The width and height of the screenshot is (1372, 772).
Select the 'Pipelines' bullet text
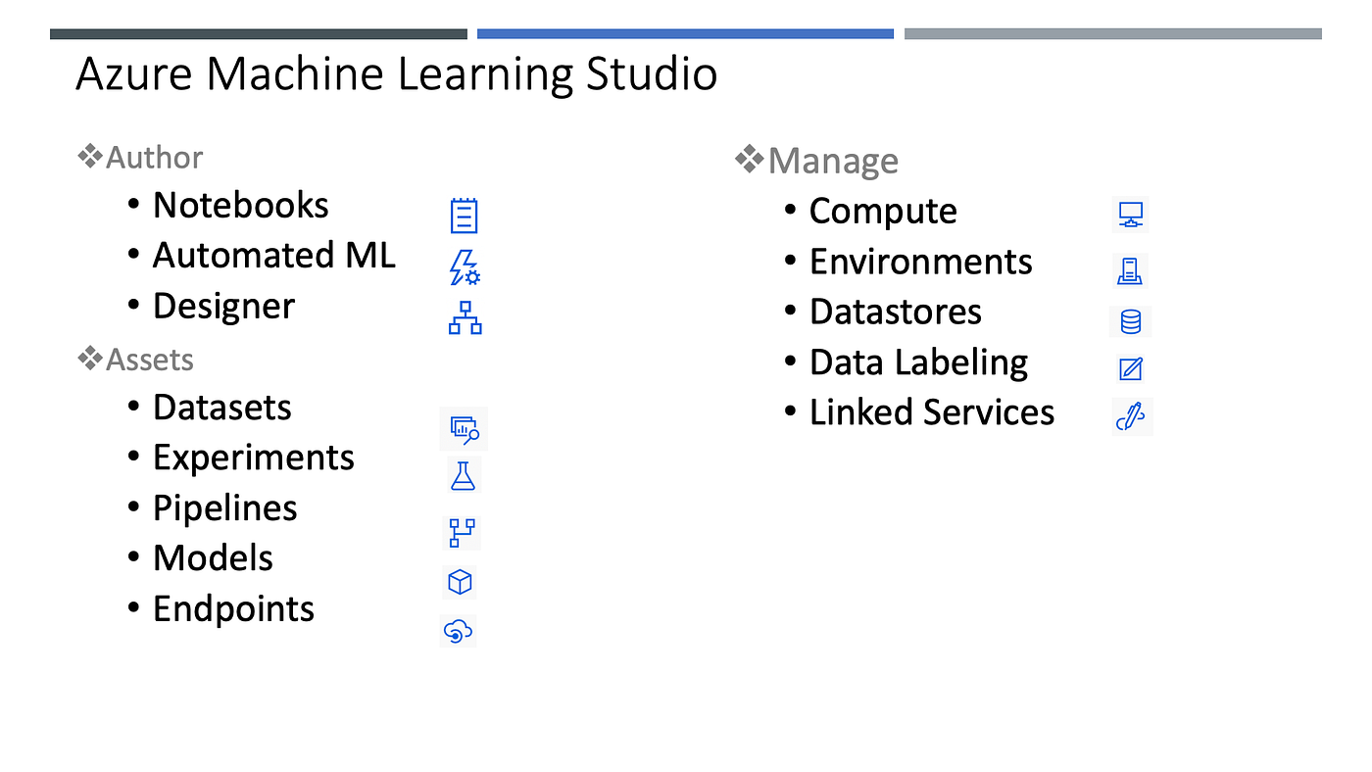(x=225, y=508)
